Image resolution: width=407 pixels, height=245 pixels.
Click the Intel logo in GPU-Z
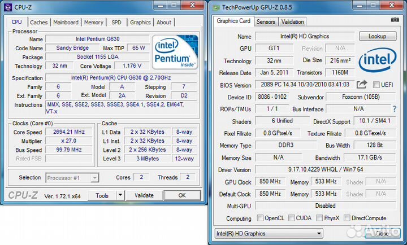pyautogui.click(x=378, y=60)
